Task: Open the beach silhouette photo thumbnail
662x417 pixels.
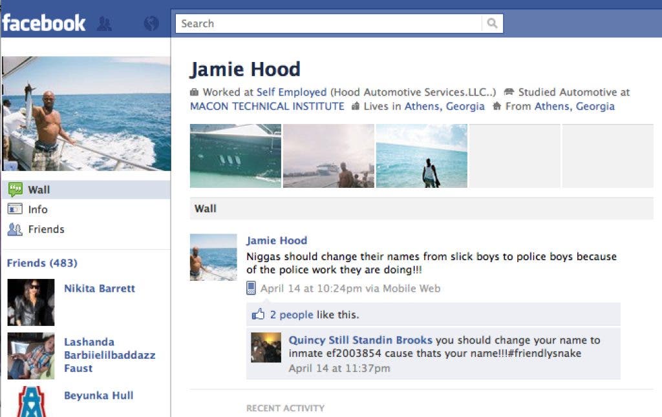Action: coord(422,156)
